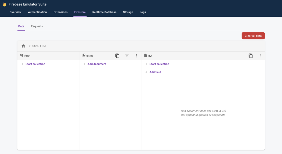Click the cities collection icon in header
282x154 pixels.
pos(83,55)
